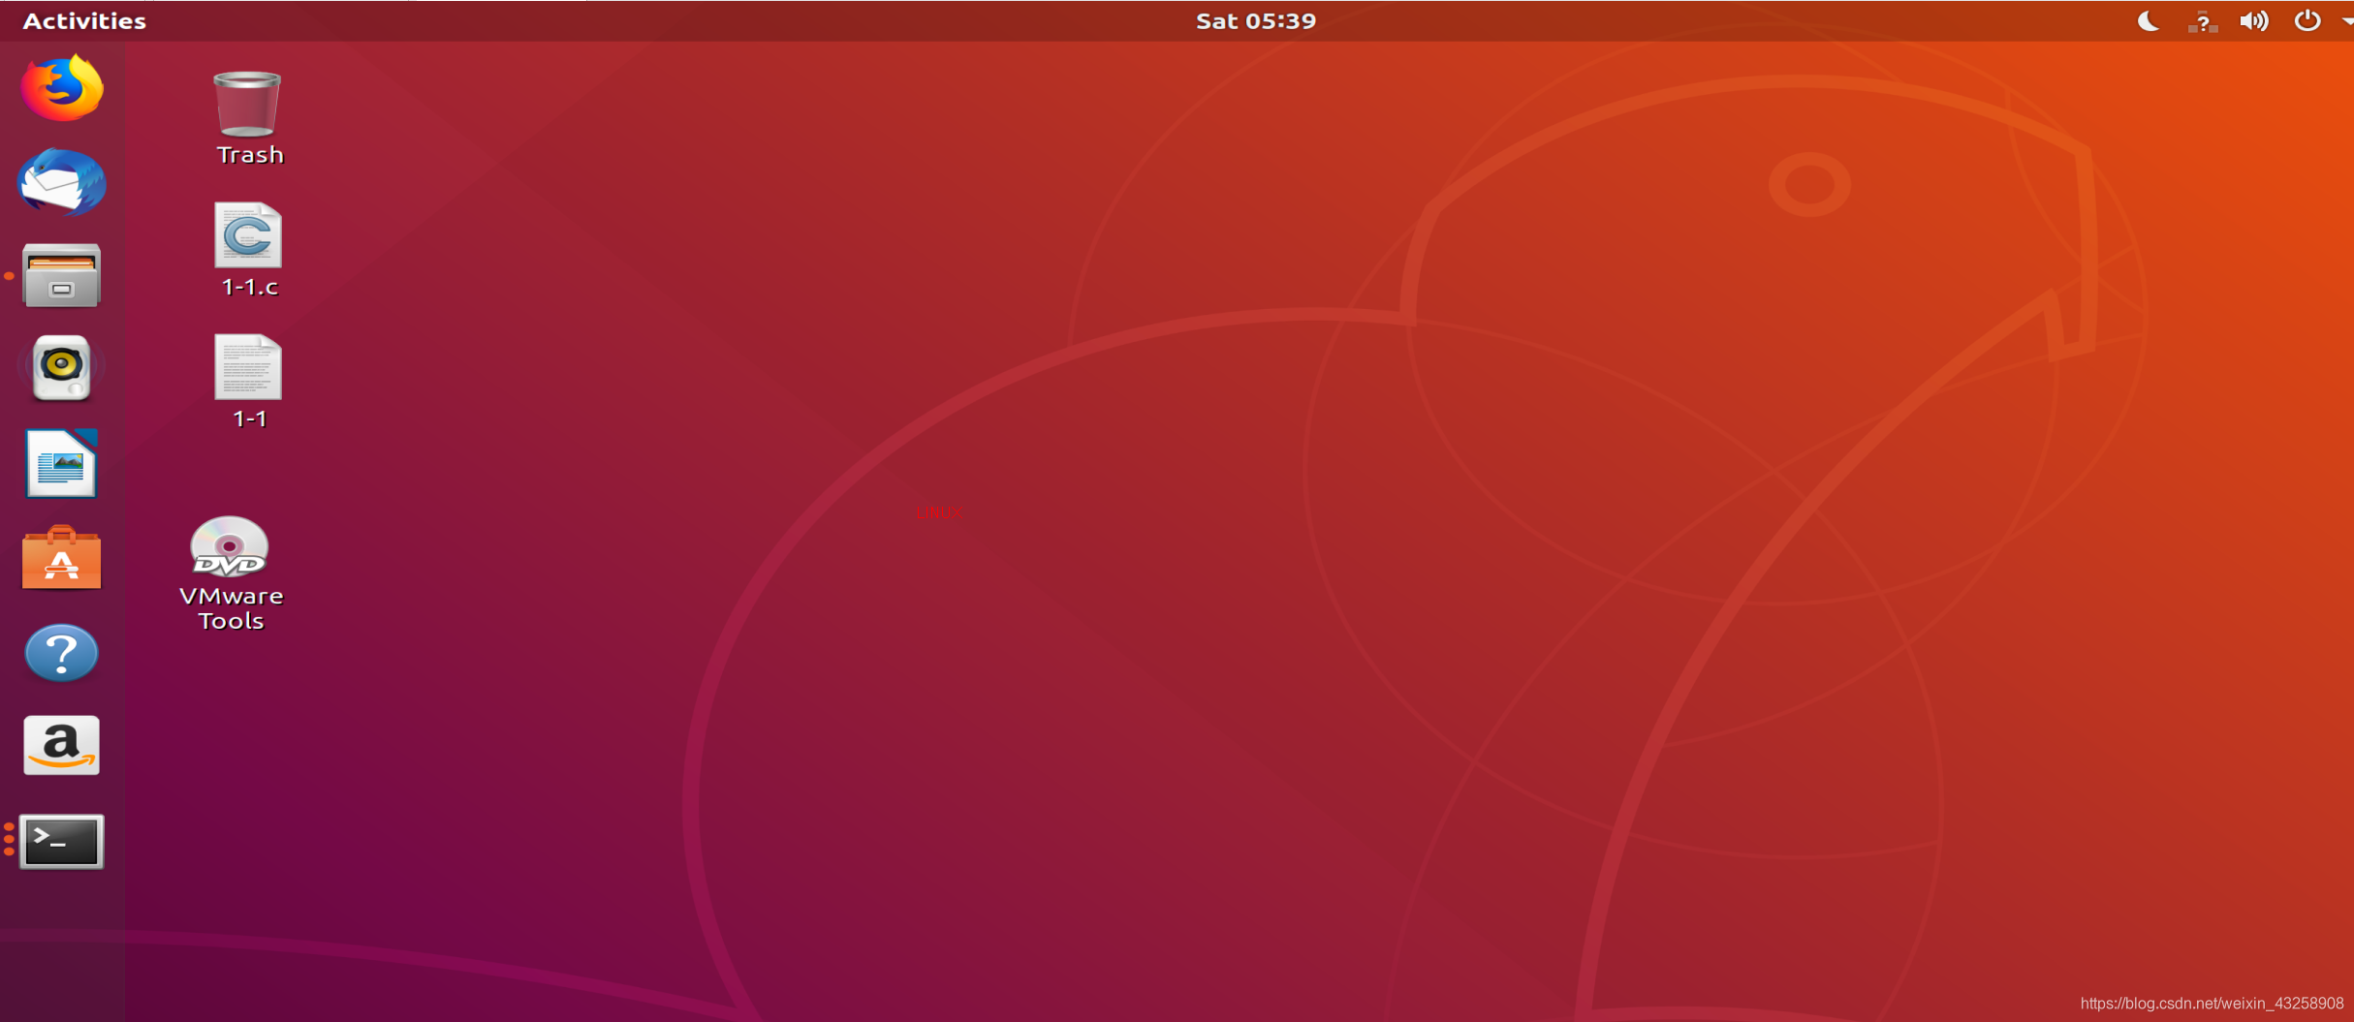Open the Activities overview

click(x=84, y=20)
